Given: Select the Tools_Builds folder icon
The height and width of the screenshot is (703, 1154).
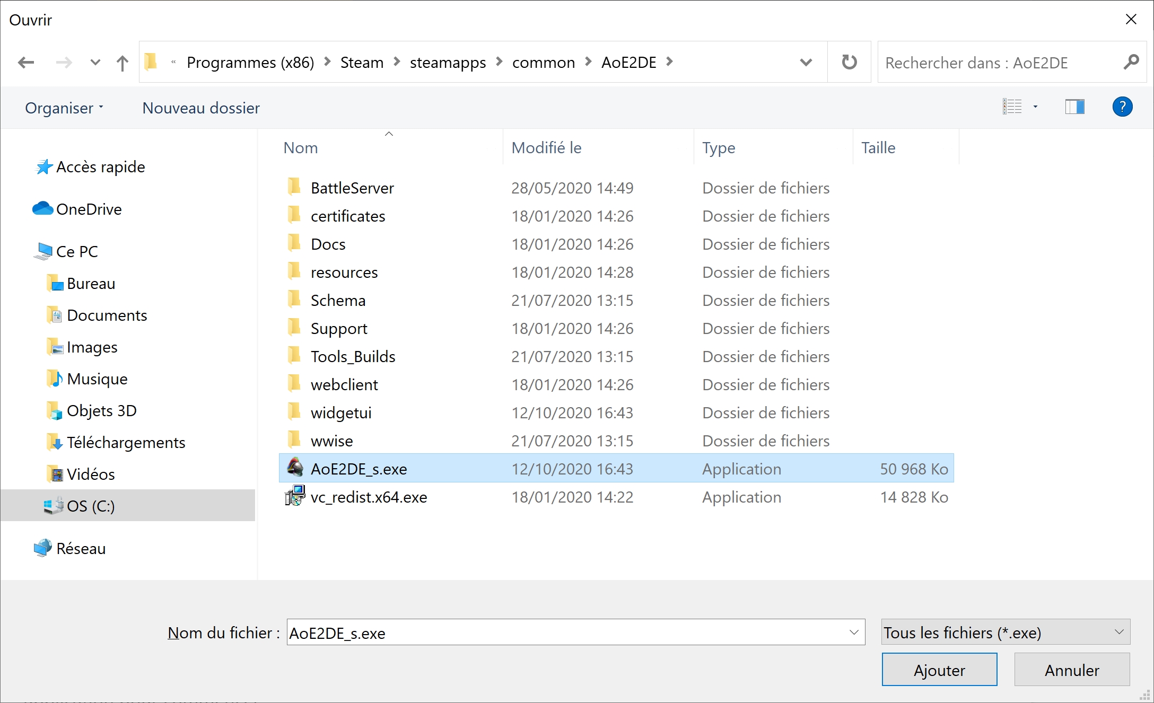Looking at the screenshot, I should (x=294, y=355).
